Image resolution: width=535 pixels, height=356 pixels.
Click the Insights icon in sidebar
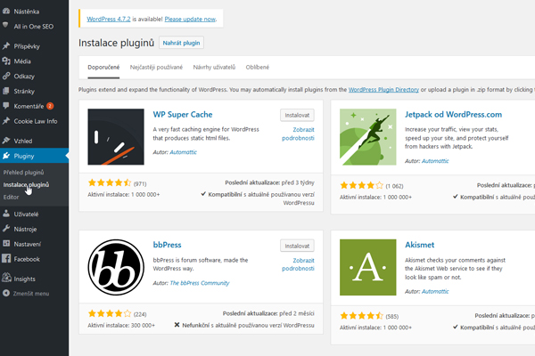pyautogui.click(x=6, y=278)
